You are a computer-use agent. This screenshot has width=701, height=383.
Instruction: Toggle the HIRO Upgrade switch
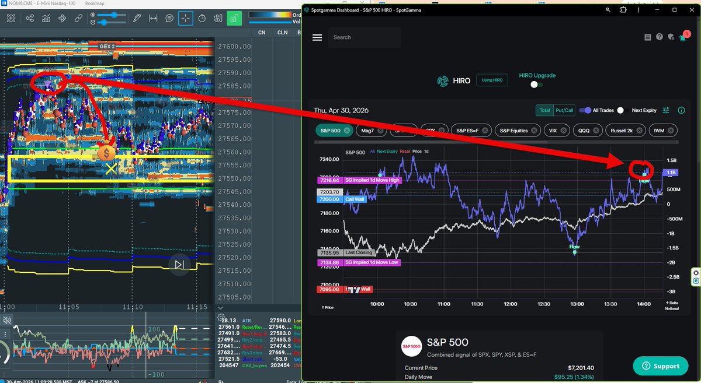pyautogui.click(x=537, y=85)
